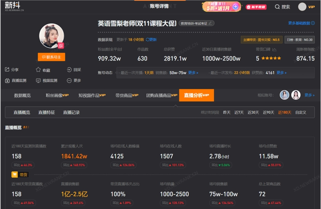This screenshot has width=321, height=209.
Task: Click the search magnifier icon
Action: 277,7
